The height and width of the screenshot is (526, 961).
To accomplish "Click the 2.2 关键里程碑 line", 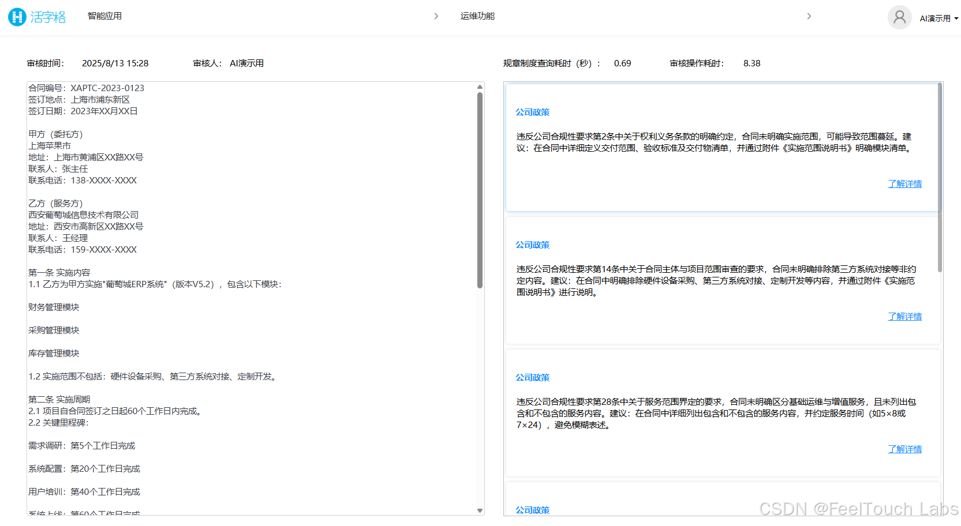I will pyautogui.click(x=59, y=423).
